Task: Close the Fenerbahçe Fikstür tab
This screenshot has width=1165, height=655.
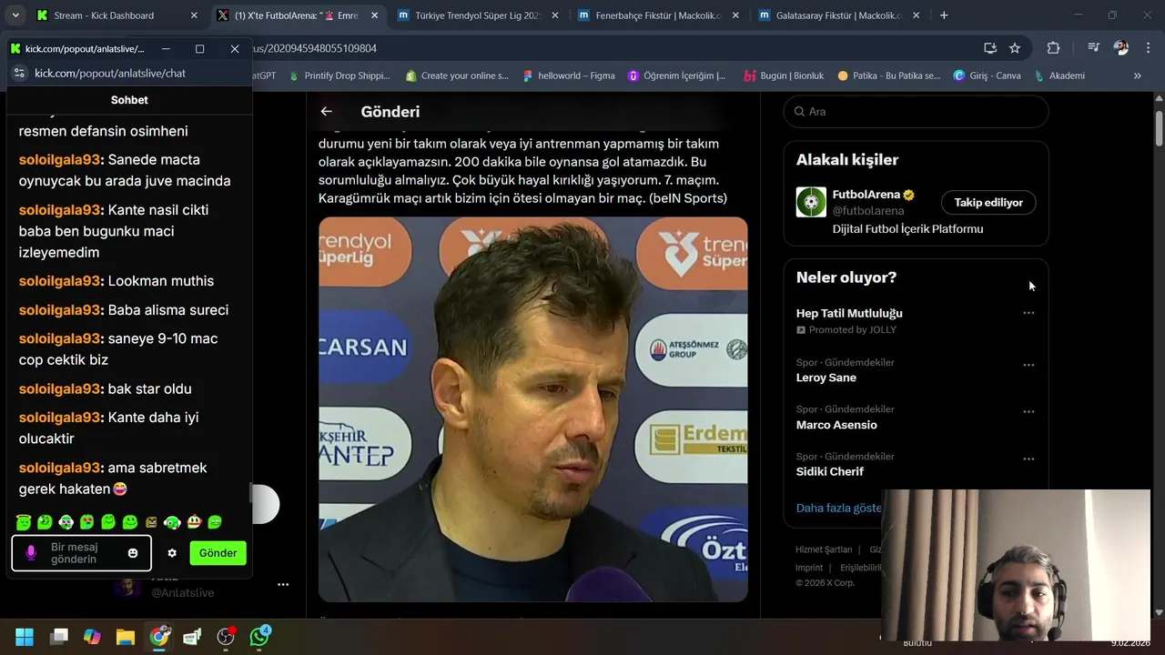Action: tap(735, 15)
